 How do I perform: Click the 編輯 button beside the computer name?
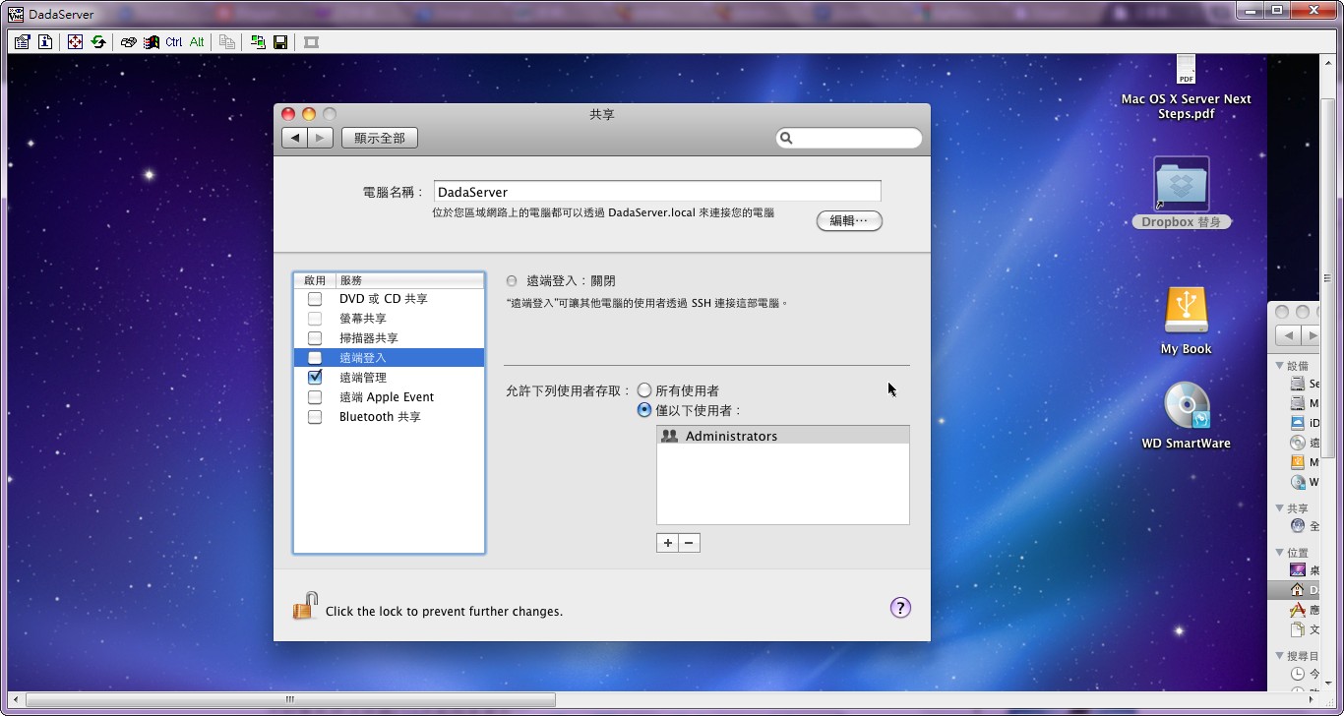[x=848, y=220]
